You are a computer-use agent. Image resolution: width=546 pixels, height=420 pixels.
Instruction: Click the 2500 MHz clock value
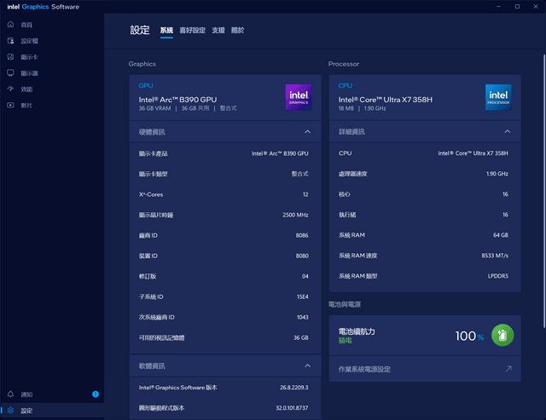[295, 215]
